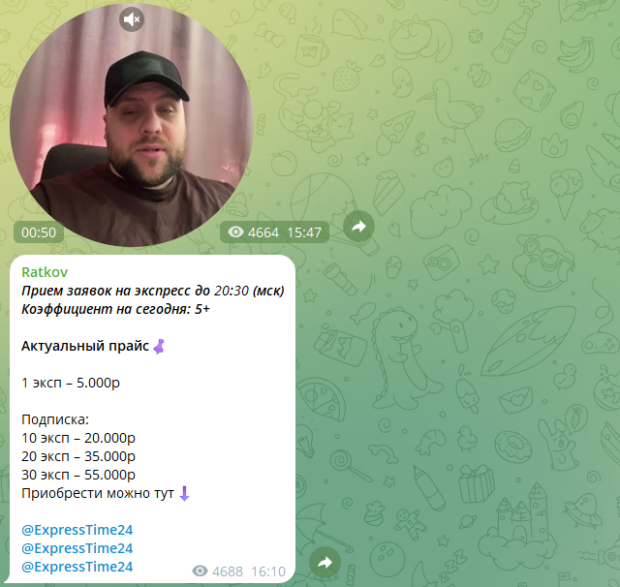Viewport: 620px width, 587px height.
Task: Forward the video message via arrow button
Action: click(358, 227)
